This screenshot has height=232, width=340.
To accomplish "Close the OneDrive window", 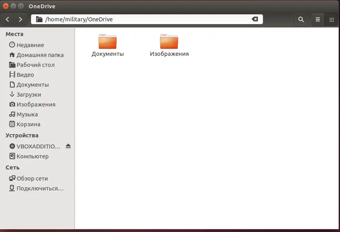I will [x=6, y=6].
